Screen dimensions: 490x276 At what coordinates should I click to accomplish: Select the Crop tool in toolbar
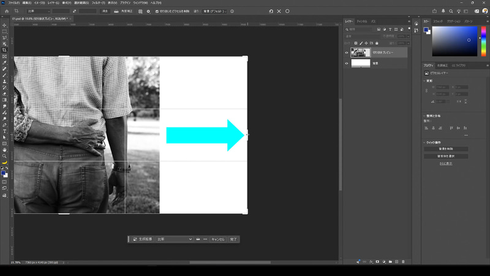pyautogui.click(x=4, y=50)
